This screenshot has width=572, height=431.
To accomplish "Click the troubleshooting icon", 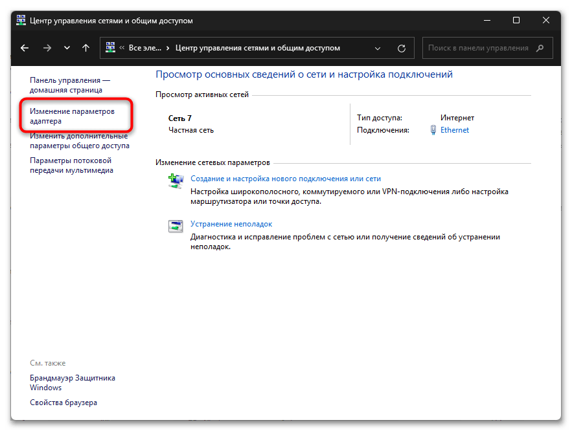I will pyautogui.click(x=176, y=227).
